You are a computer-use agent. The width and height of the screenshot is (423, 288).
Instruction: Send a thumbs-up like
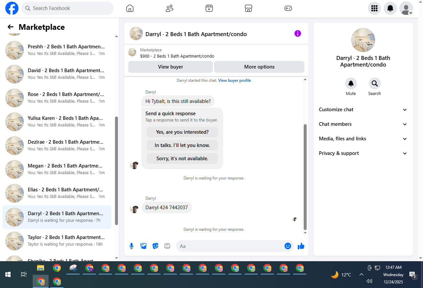[301, 246]
